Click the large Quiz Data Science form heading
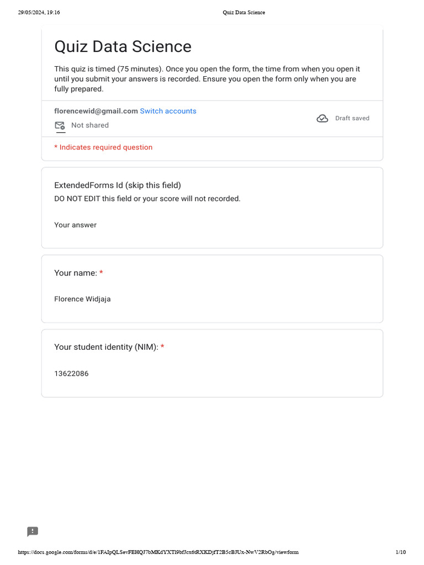 pyautogui.click(x=123, y=47)
